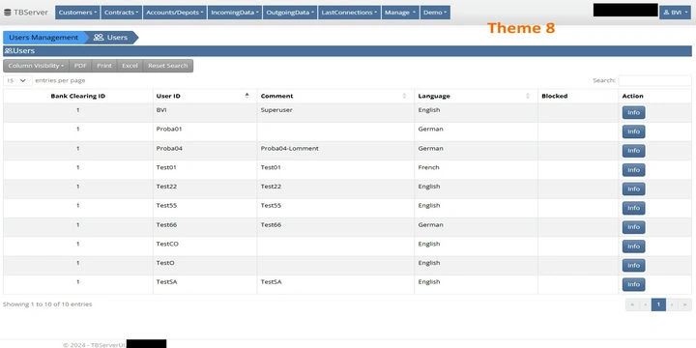Sort by User ID column arrow
696x348 pixels.
tap(247, 96)
